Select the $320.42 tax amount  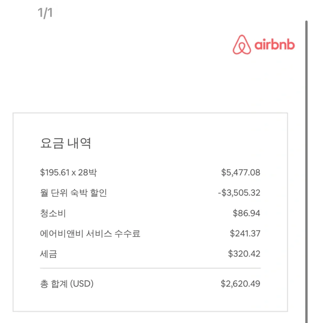pyautogui.click(x=244, y=254)
